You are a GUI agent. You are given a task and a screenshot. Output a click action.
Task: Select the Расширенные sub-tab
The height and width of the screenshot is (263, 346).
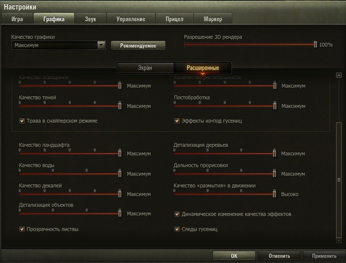tap(203, 68)
